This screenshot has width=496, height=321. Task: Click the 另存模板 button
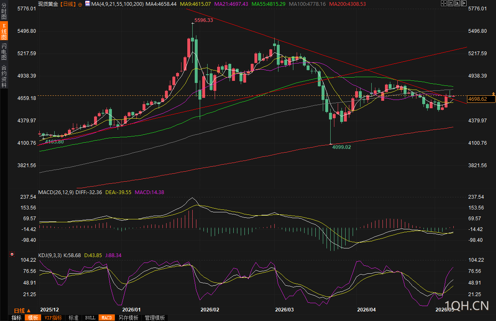(128, 318)
